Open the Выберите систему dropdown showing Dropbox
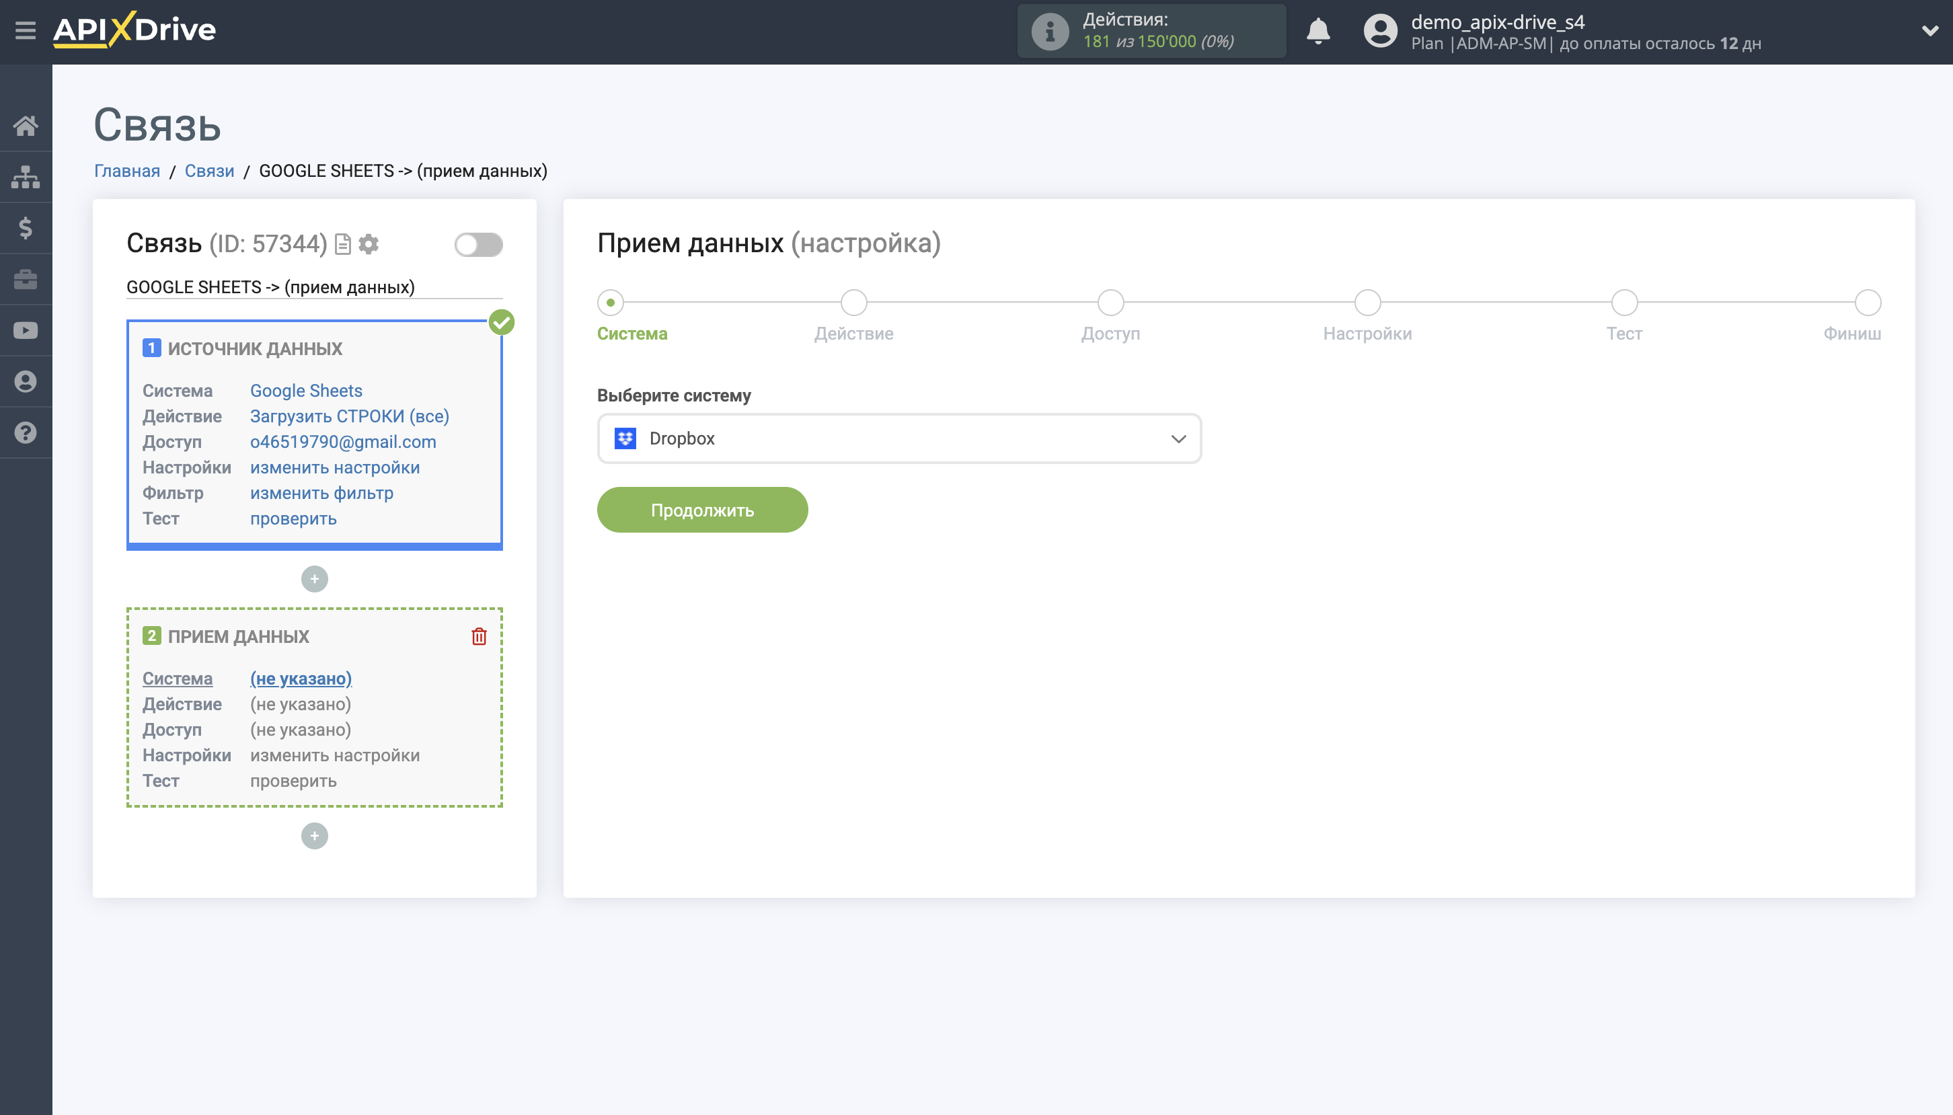This screenshot has width=1953, height=1115. click(898, 438)
